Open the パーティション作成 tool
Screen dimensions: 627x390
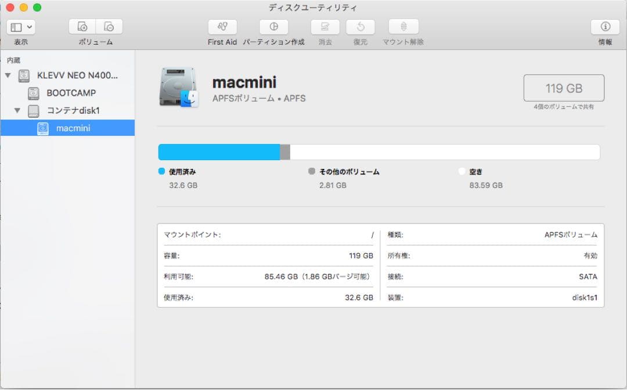pos(273,27)
